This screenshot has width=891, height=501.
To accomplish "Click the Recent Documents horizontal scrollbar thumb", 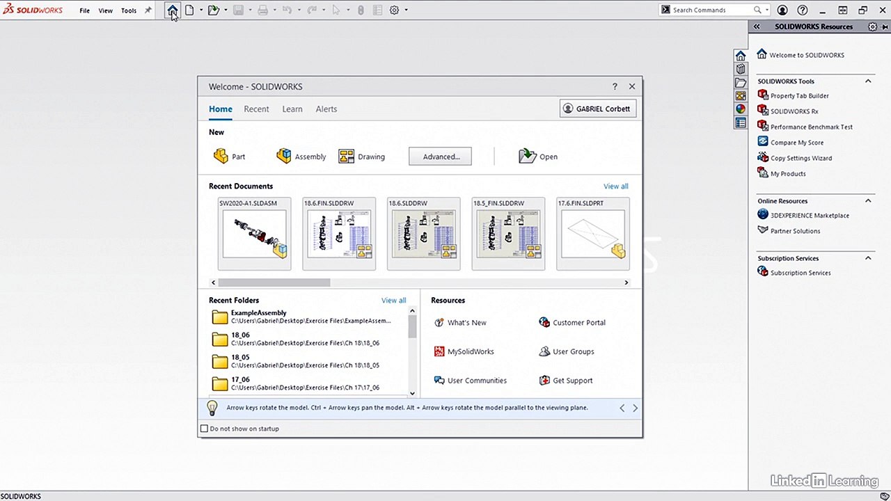I will pyautogui.click(x=274, y=283).
